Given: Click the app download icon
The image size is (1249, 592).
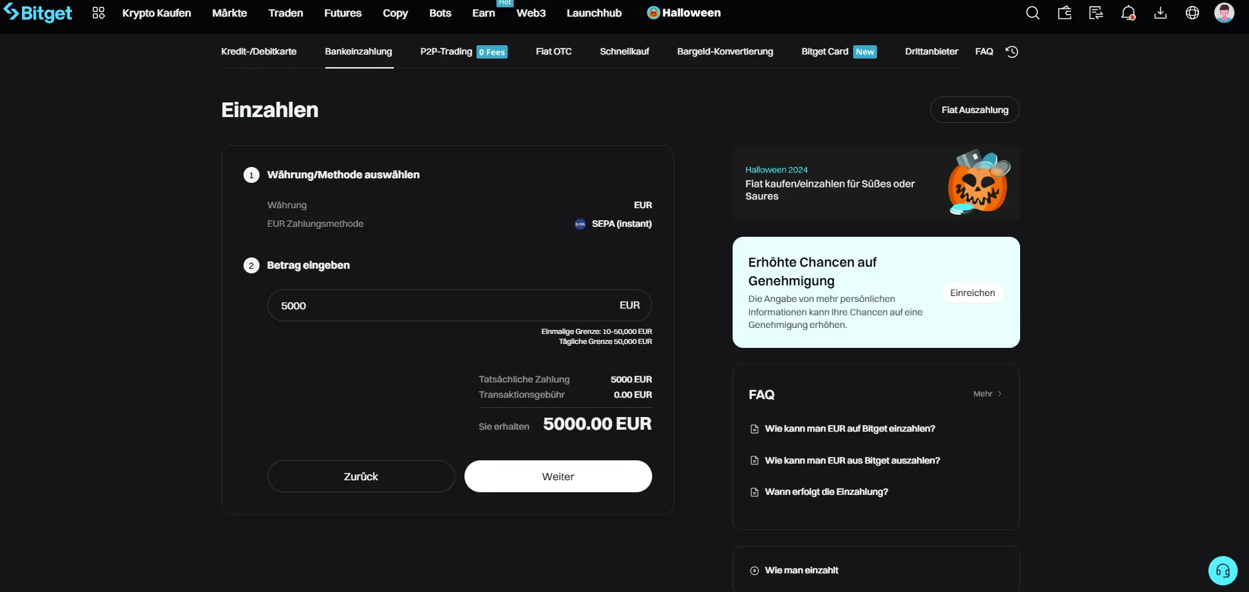Looking at the screenshot, I should [x=1160, y=13].
